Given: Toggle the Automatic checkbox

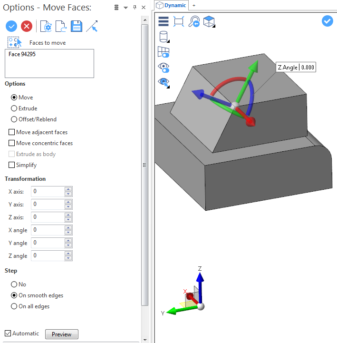Looking at the screenshot, I should (x=8, y=333).
